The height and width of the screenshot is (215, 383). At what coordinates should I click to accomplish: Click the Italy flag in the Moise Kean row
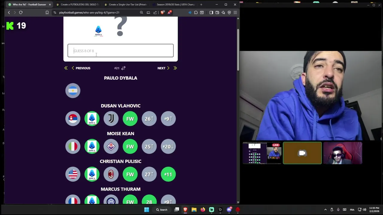point(73,146)
